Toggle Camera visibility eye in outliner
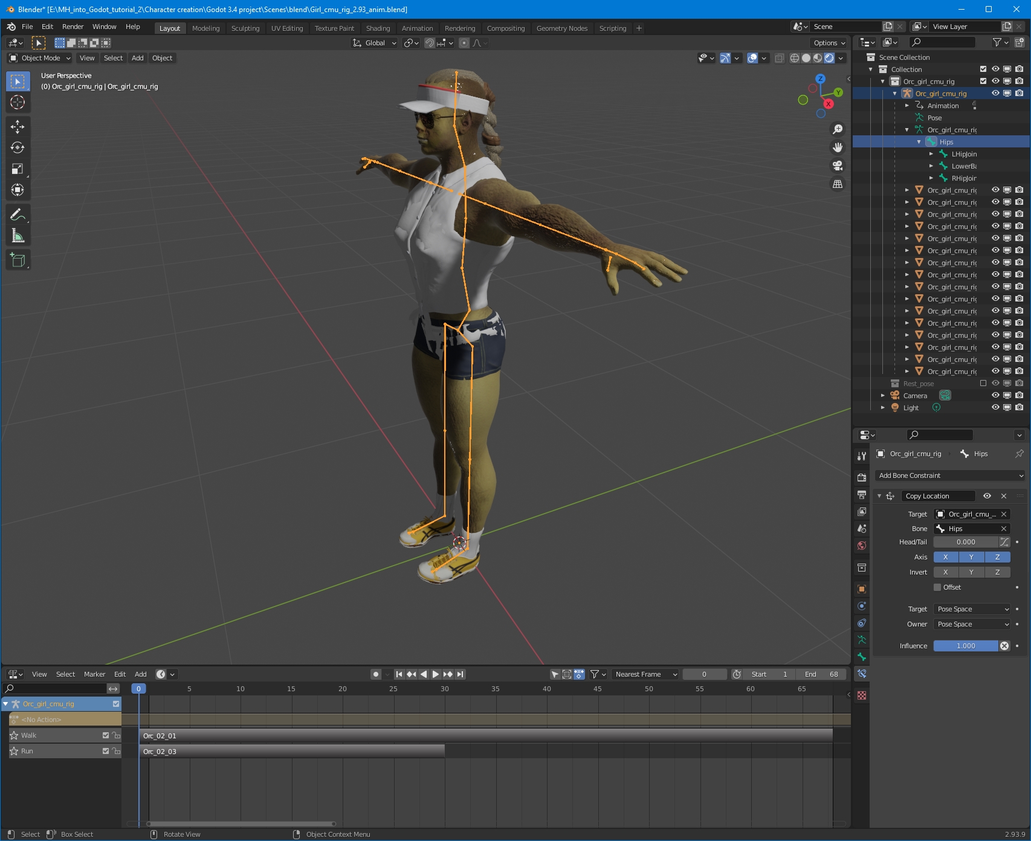Screen dimensions: 1031x841 [995, 395]
